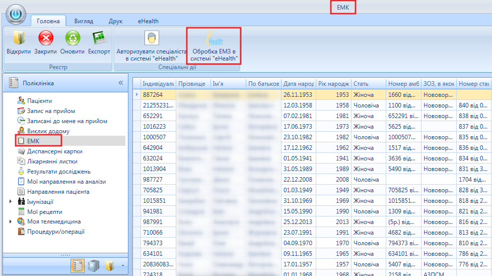Click birth date 17.12.1962 cell
492x276 pixels.
pos(298,147)
